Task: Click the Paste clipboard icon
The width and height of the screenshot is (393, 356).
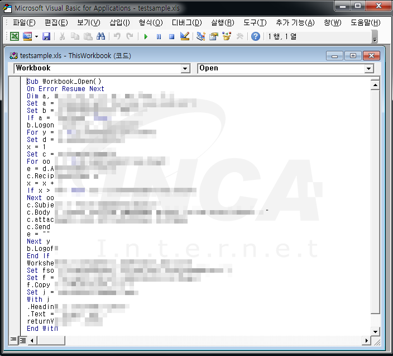Action: (x=88, y=37)
